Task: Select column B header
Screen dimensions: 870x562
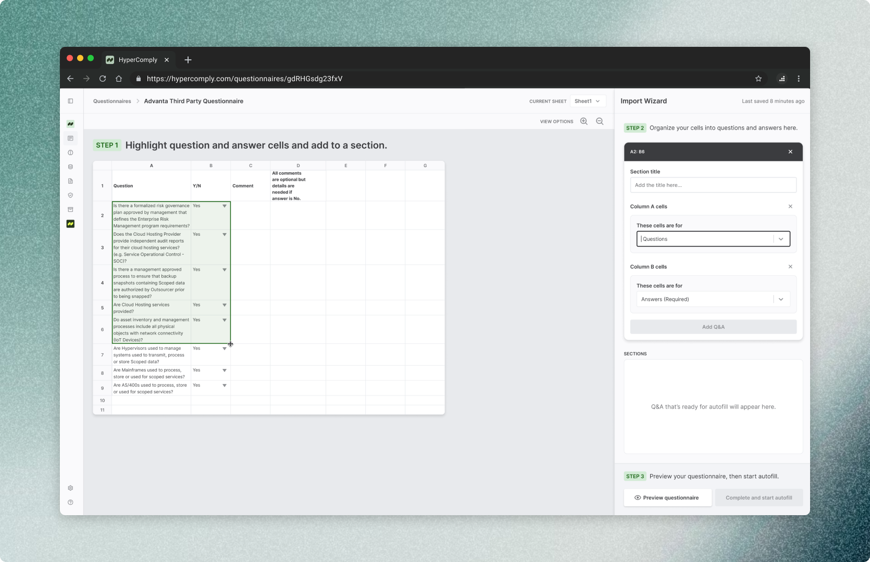Action: pos(211,165)
